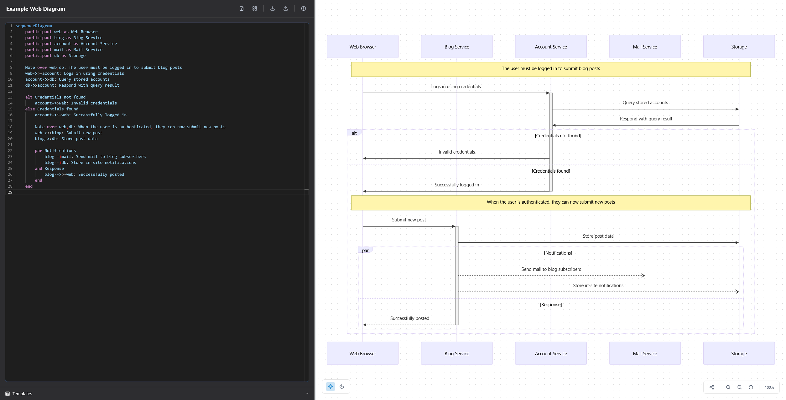Viewport: 786px width, 400px height.
Task: Click diagram label 'Store in-site notifications'
Action: pos(598,286)
